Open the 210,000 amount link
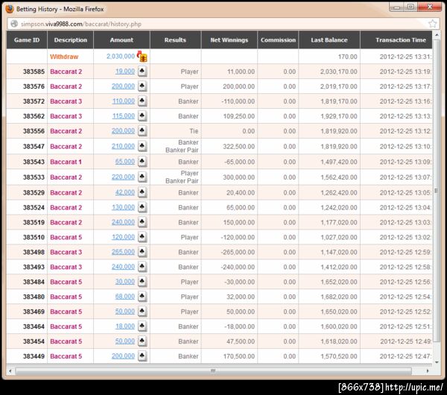This screenshot has height=395, width=447. [x=123, y=146]
